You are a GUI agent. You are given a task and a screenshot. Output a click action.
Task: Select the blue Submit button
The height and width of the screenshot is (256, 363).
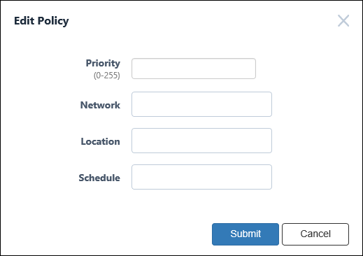[245, 234]
